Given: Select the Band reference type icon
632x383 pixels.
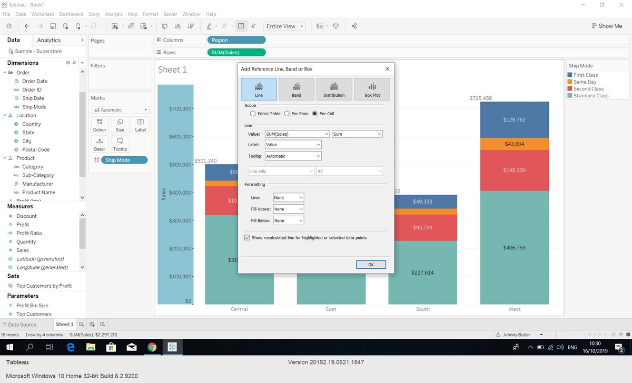Looking at the screenshot, I should tap(296, 88).
